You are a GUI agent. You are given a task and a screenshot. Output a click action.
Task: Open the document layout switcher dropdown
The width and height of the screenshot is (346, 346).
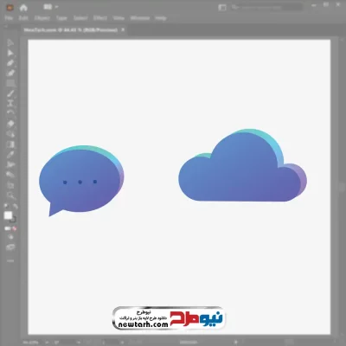50,7
